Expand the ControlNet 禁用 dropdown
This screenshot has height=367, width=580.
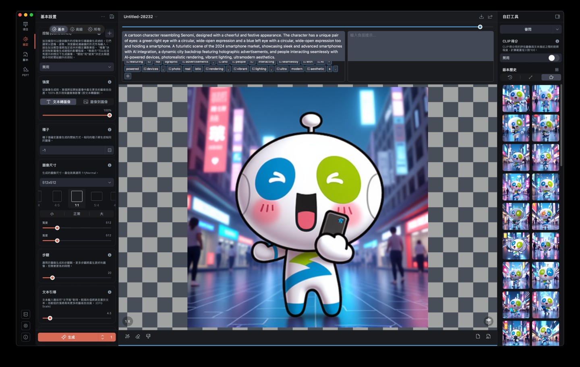tap(77, 67)
